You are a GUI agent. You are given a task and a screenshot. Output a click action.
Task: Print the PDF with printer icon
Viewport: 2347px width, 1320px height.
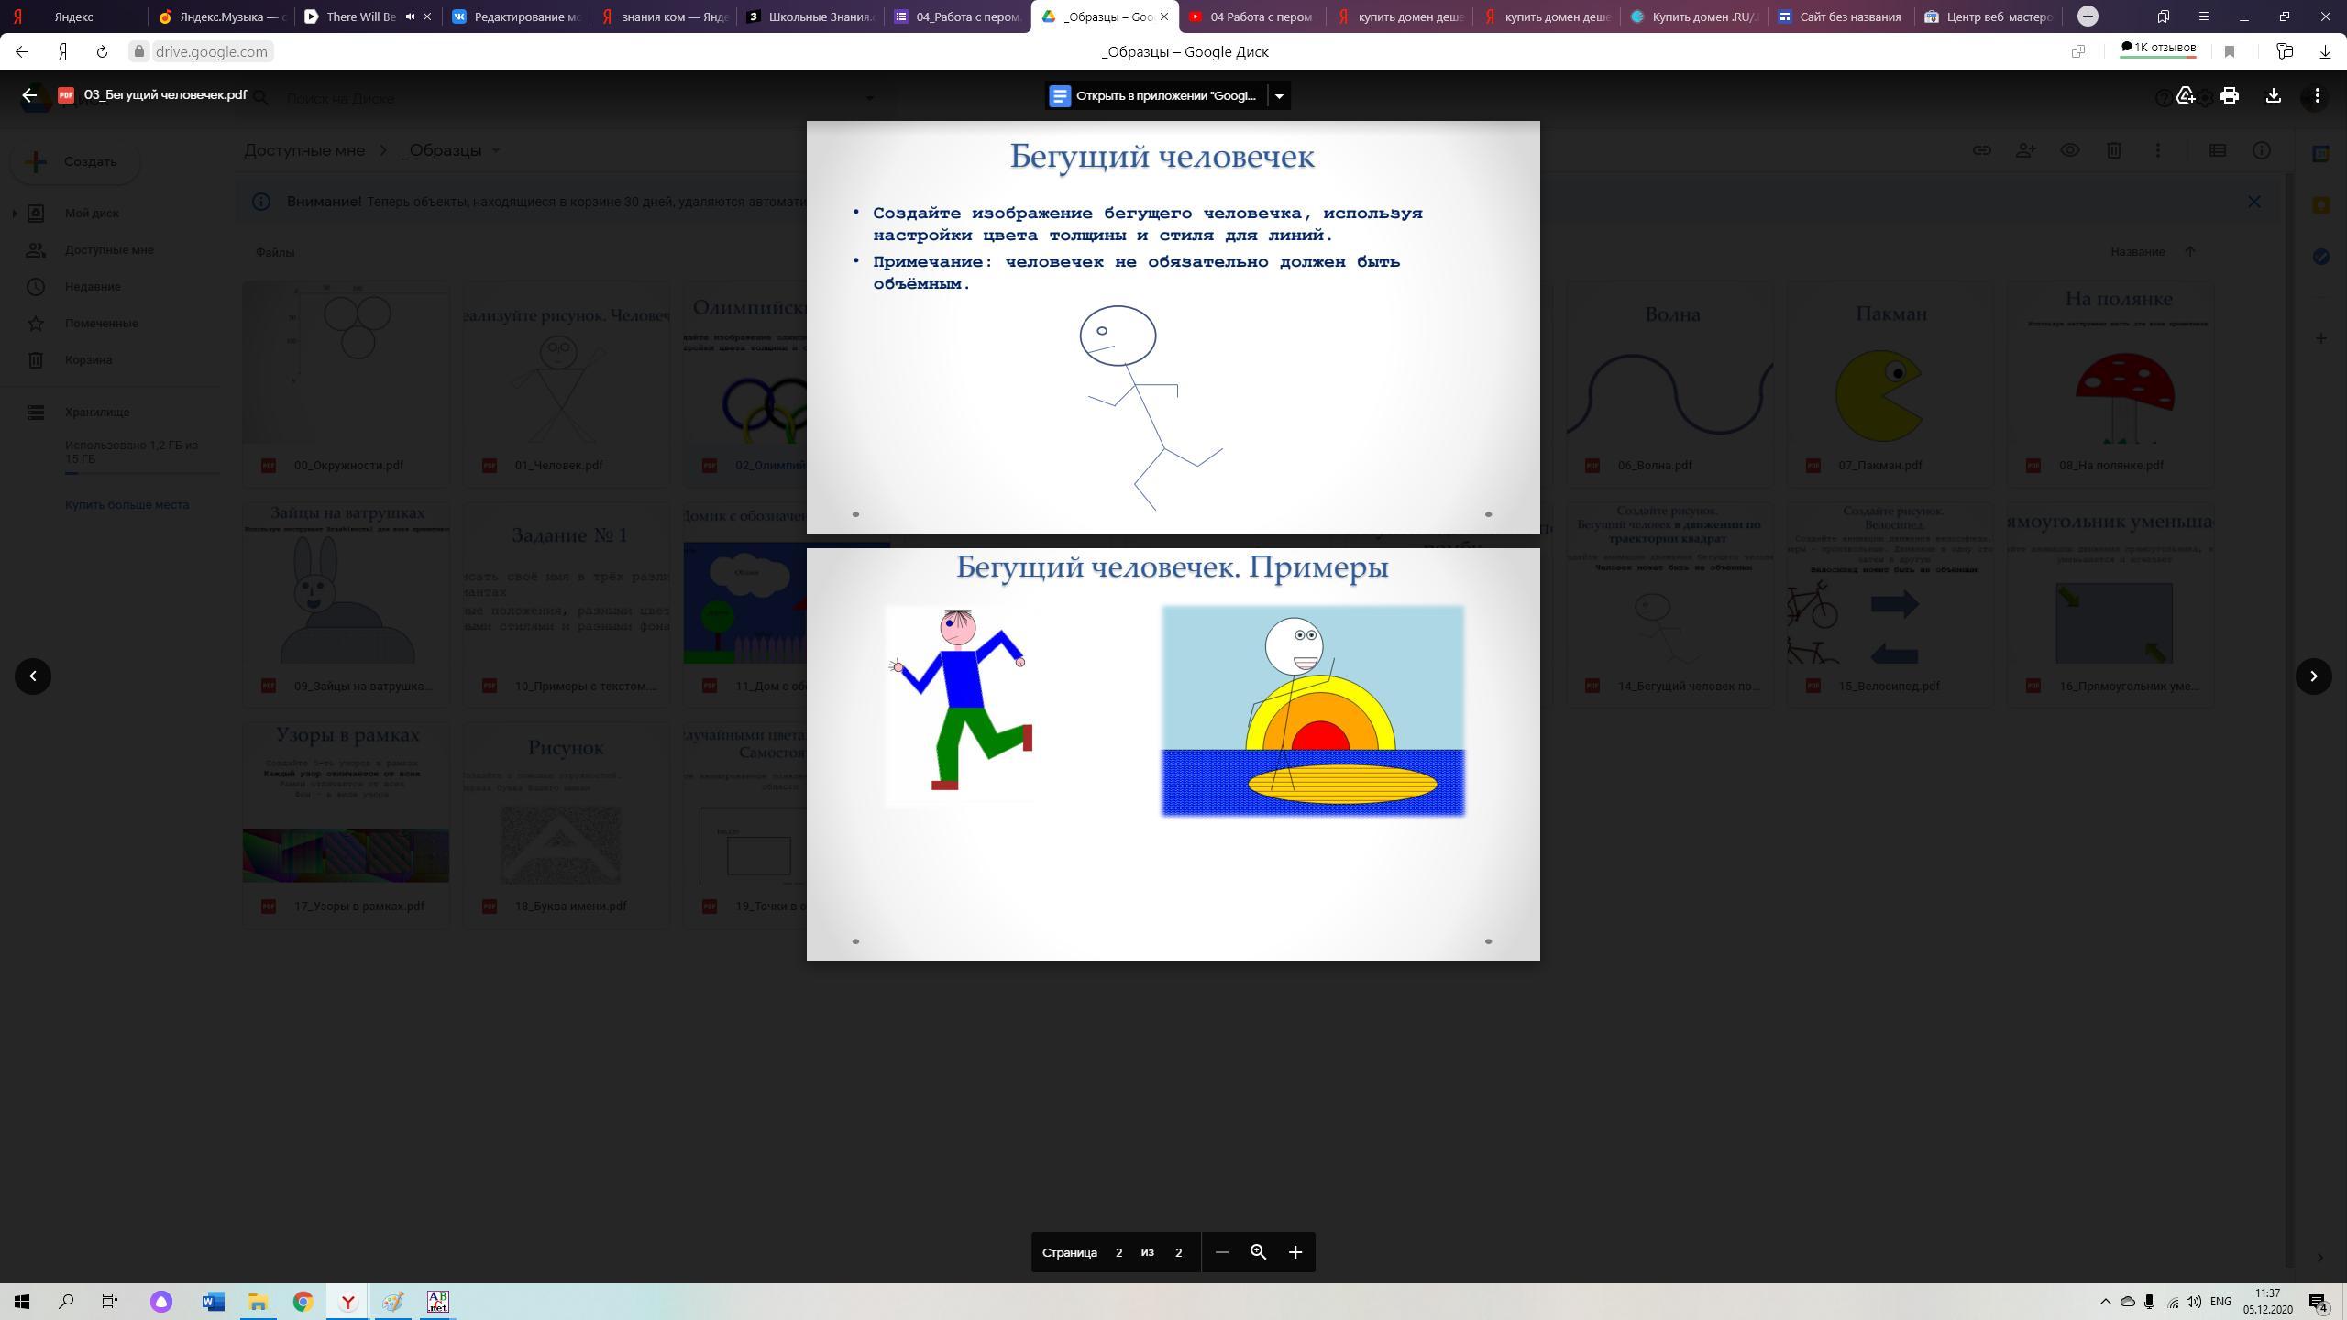2230,95
